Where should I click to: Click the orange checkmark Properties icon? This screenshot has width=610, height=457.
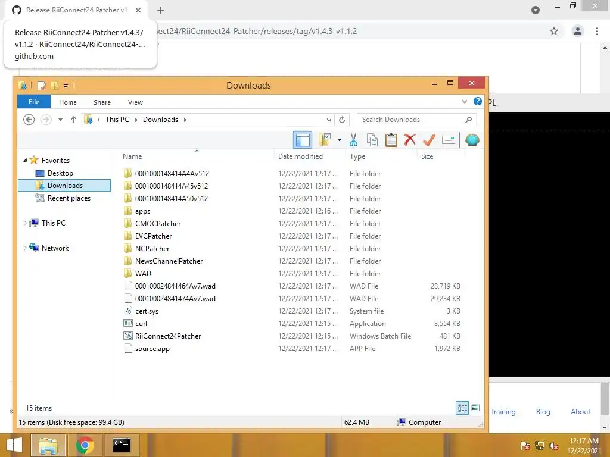coord(429,140)
